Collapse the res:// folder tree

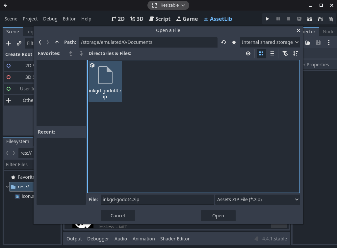tap(7, 187)
